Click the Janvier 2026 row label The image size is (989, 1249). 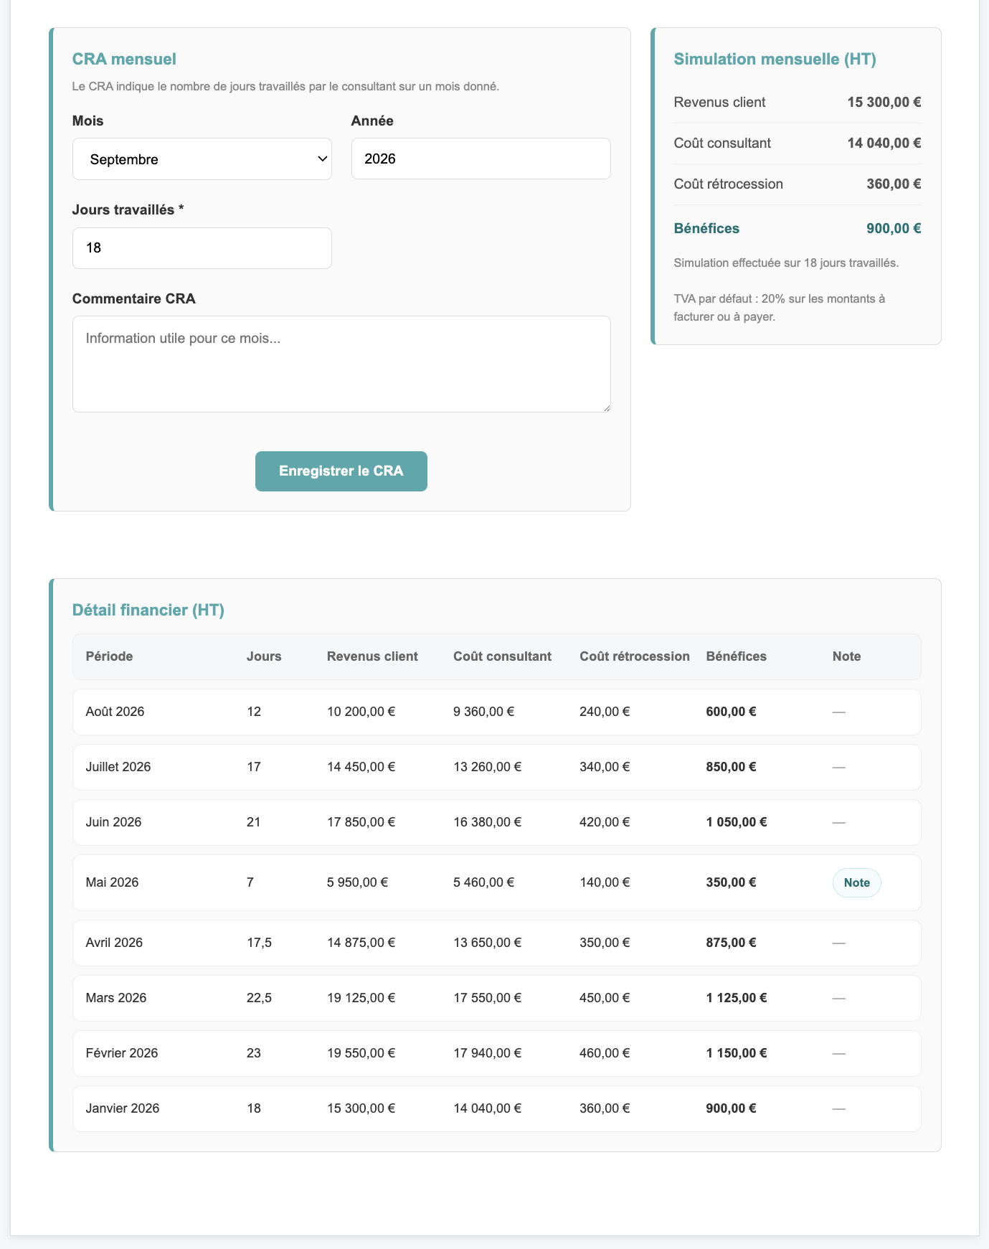(123, 1108)
